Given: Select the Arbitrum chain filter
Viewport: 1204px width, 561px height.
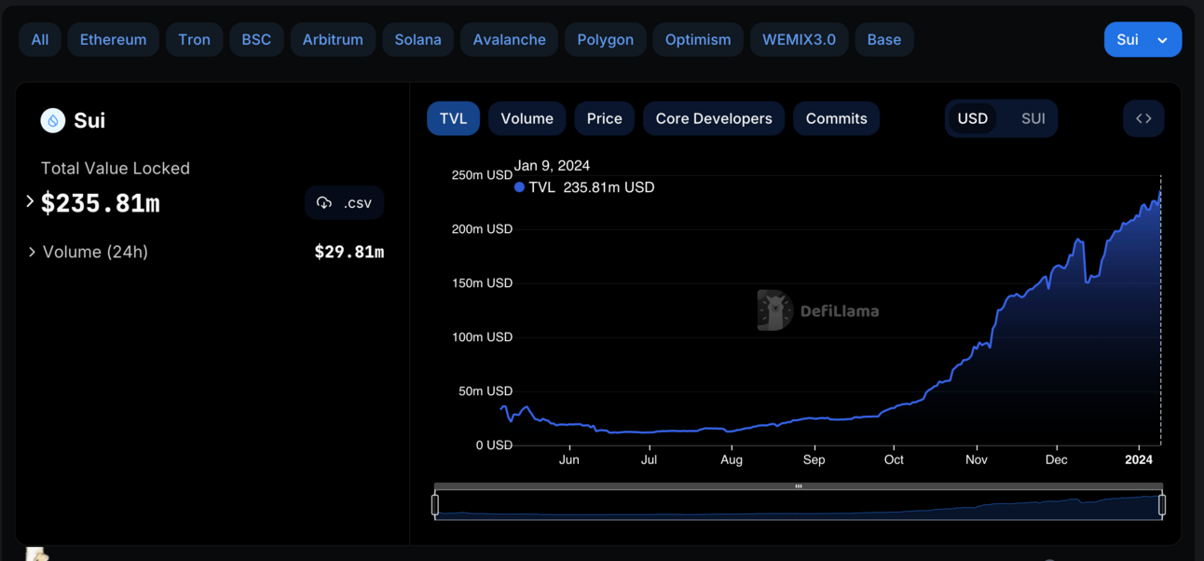Looking at the screenshot, I should 333,39.
